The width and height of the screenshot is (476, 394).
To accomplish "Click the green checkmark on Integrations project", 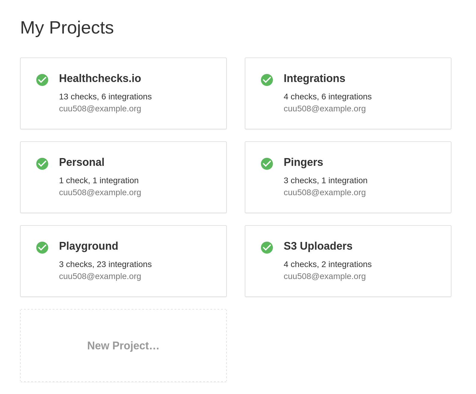I will coord(267,80).
